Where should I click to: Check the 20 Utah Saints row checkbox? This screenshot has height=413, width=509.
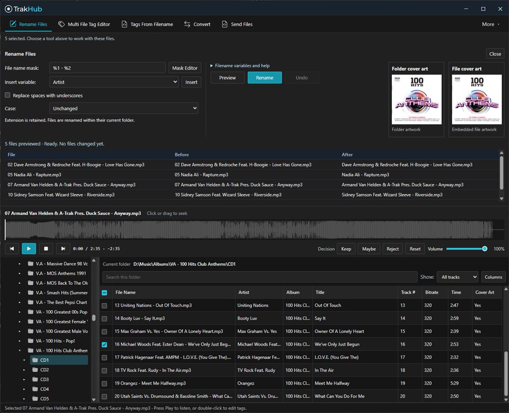(x=105, y=396)
